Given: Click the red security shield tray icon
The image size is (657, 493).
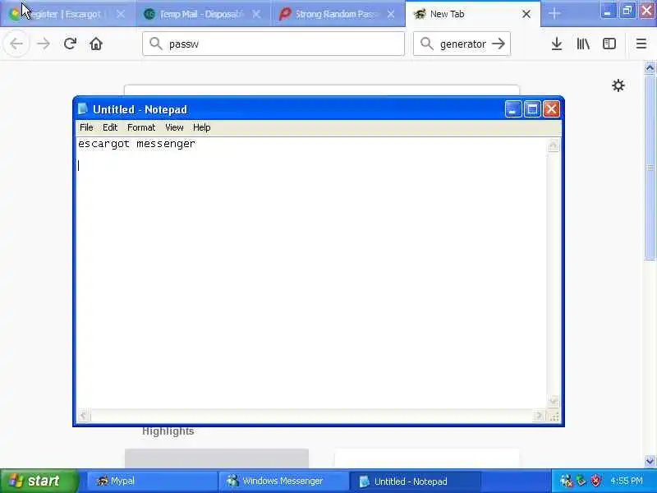Looking at the screenshot, I should click(595, 481).
